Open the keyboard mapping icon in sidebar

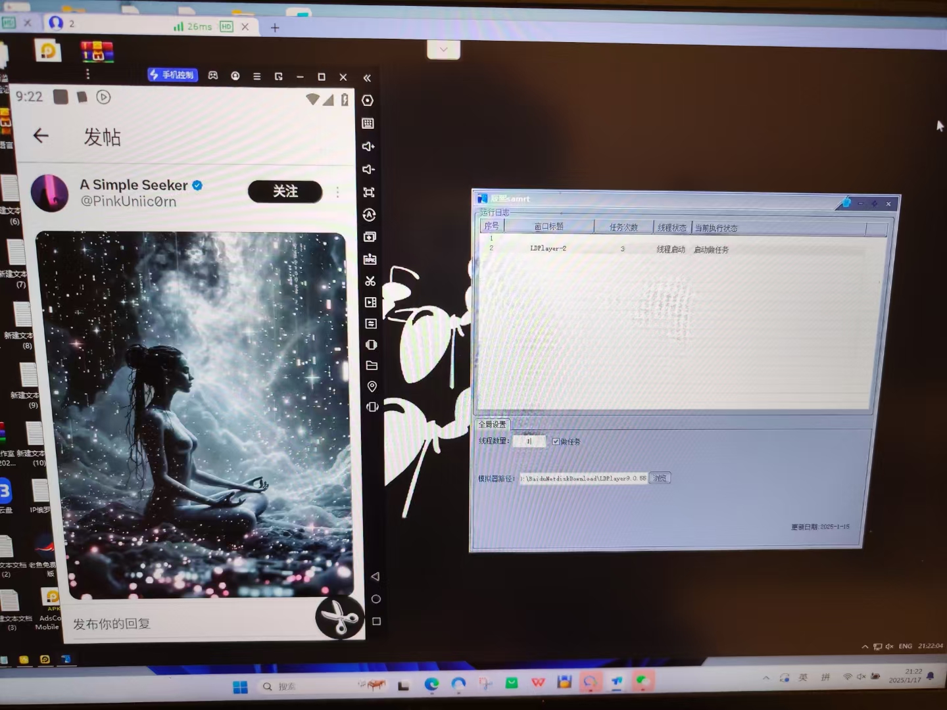(368, 124)
